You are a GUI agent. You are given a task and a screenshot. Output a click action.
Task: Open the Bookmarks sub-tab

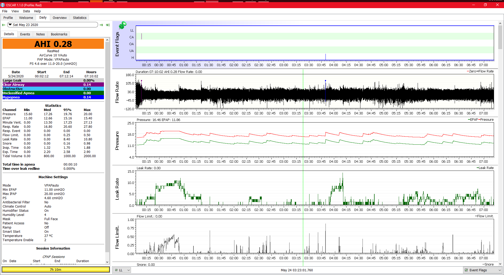pos(59,34)
